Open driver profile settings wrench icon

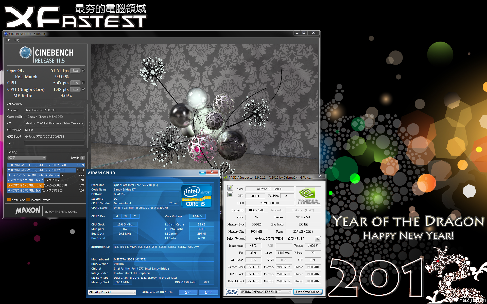[318, 239]
